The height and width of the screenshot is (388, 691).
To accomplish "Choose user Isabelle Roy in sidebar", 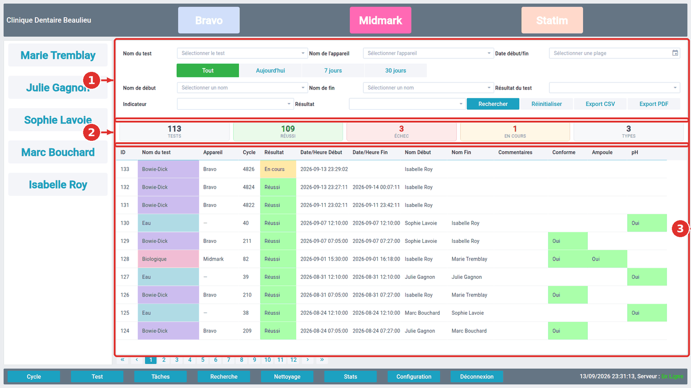I will tap(58, 184).
